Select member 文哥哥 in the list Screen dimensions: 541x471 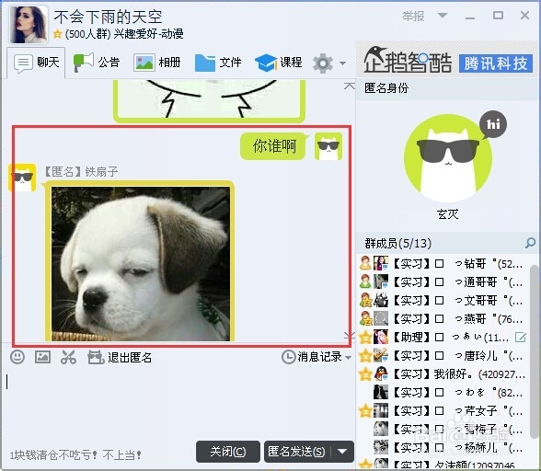[x=443, y=301]
